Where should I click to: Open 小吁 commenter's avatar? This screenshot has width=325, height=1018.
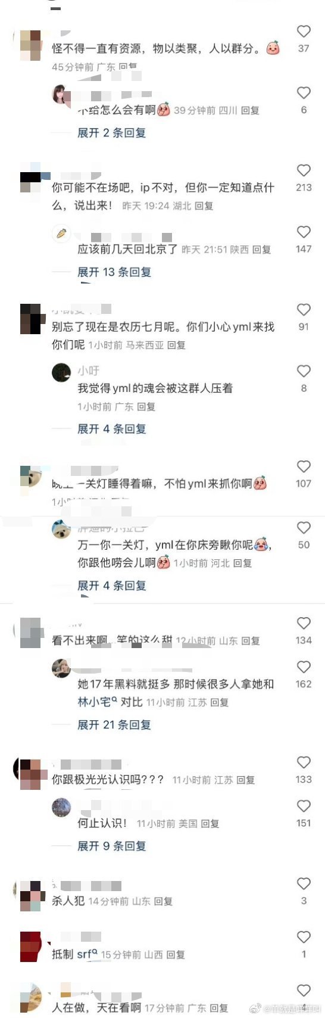(61, 372)
